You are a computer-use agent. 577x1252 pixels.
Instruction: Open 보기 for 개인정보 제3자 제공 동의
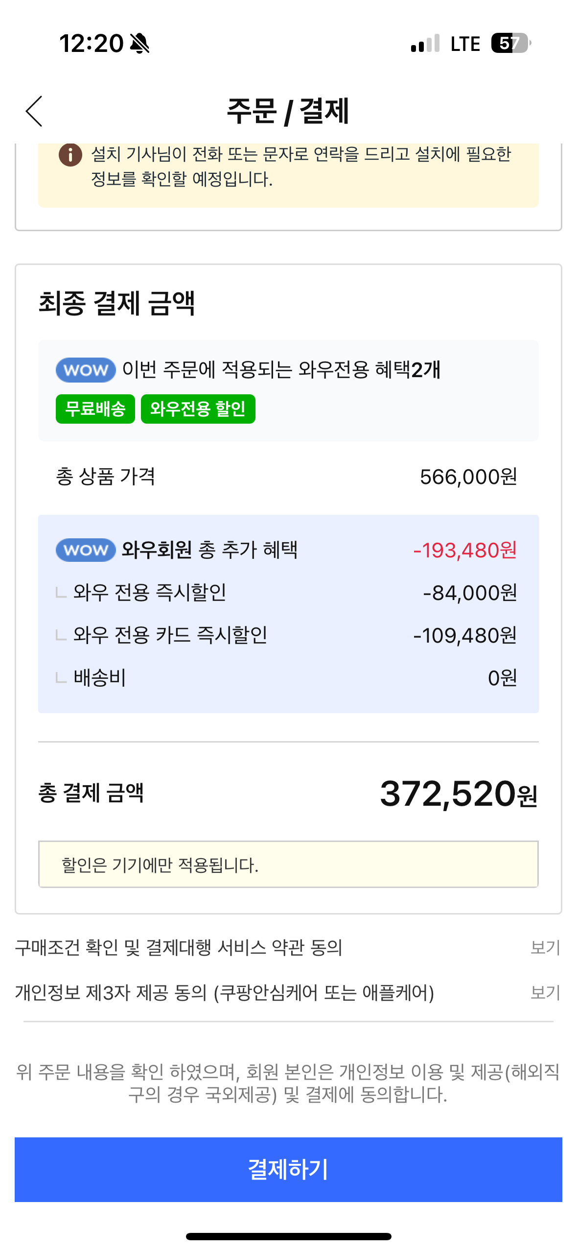545,992
